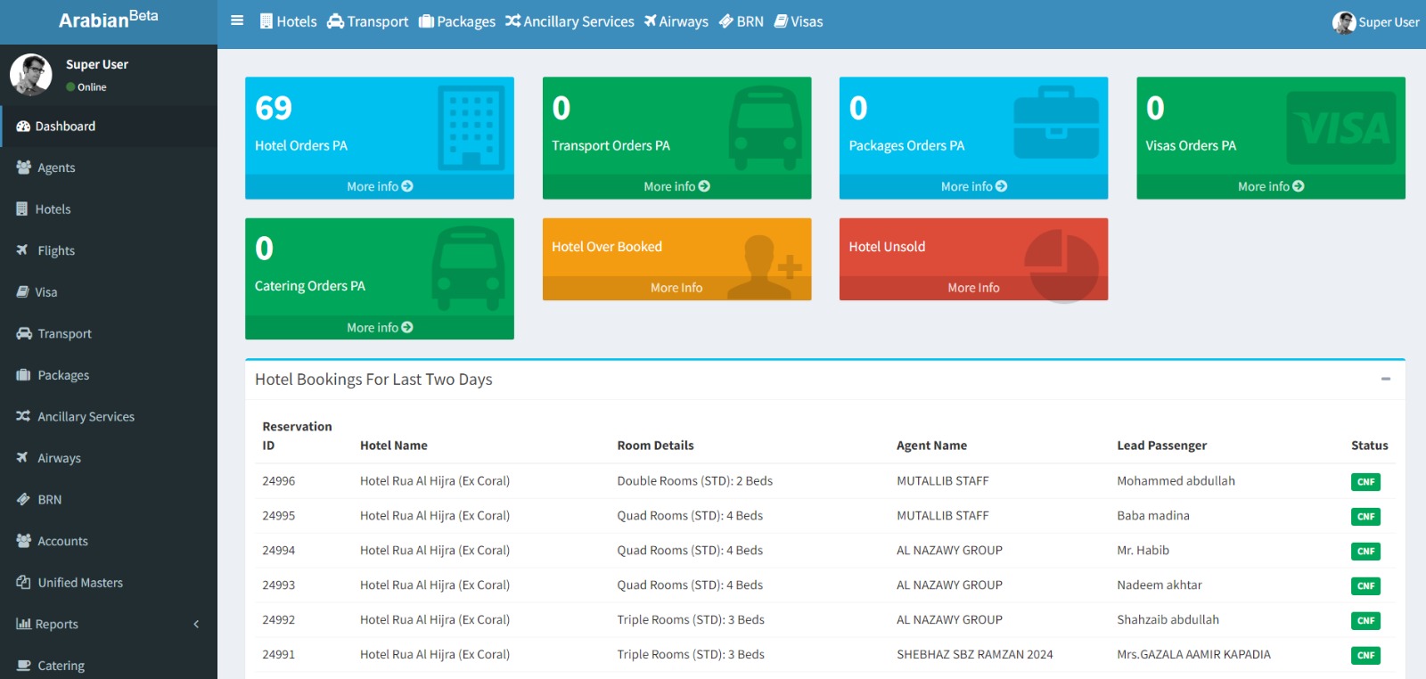Click the Packages suitcase icon in sidebar
This screenshot has width=1426, height=679.
pyautogui.click(x=24, y=375)
